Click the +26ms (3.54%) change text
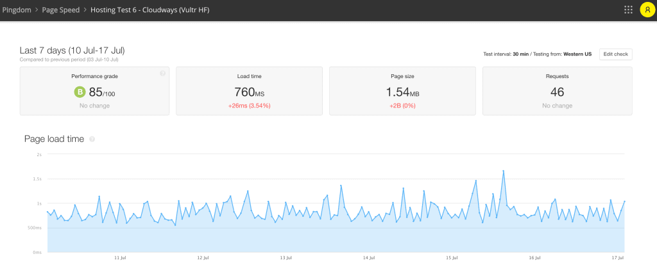 250,106
